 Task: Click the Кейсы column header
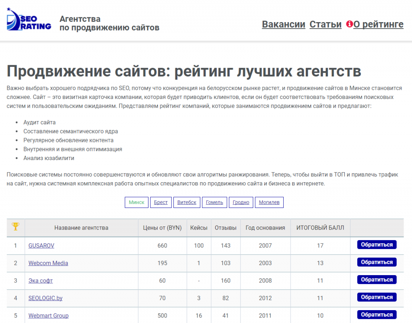point(199,228)
